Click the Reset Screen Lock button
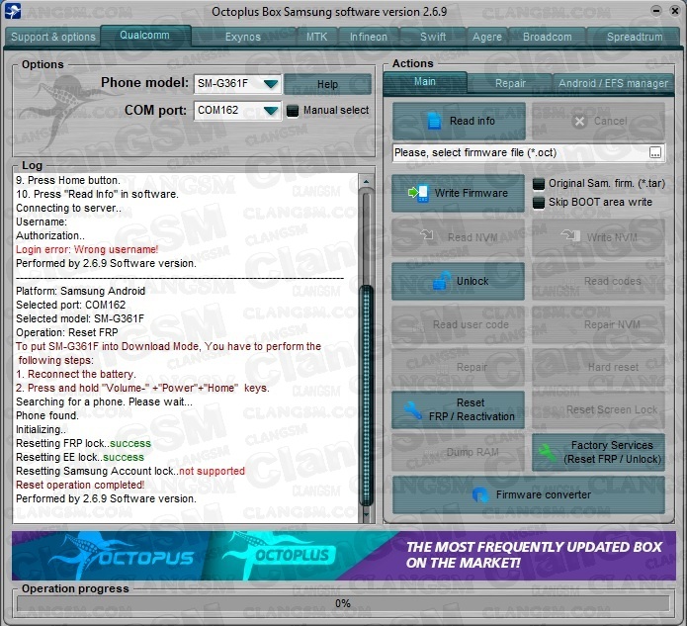687x626 pixels. [598, 409]
